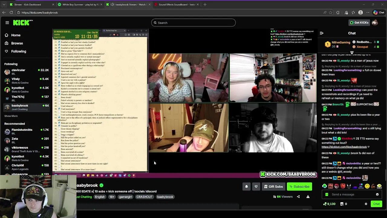Image resolution: width=387 pixels, height=218 pixels.
Task: Click the notification bell button
Action: point(246,187)
